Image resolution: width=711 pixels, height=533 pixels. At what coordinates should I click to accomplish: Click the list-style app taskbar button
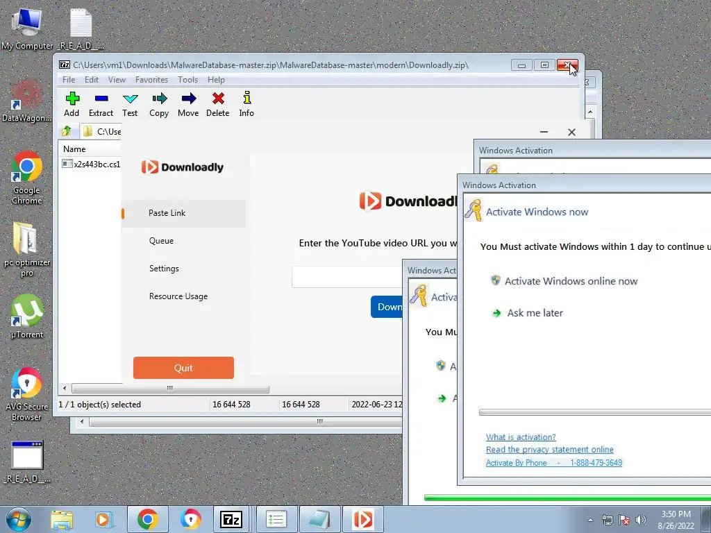(x=276, y=519)
